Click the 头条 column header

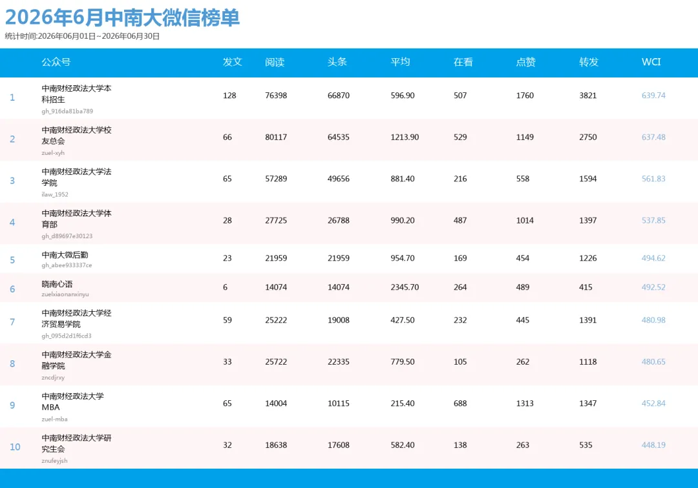point(337,62)
